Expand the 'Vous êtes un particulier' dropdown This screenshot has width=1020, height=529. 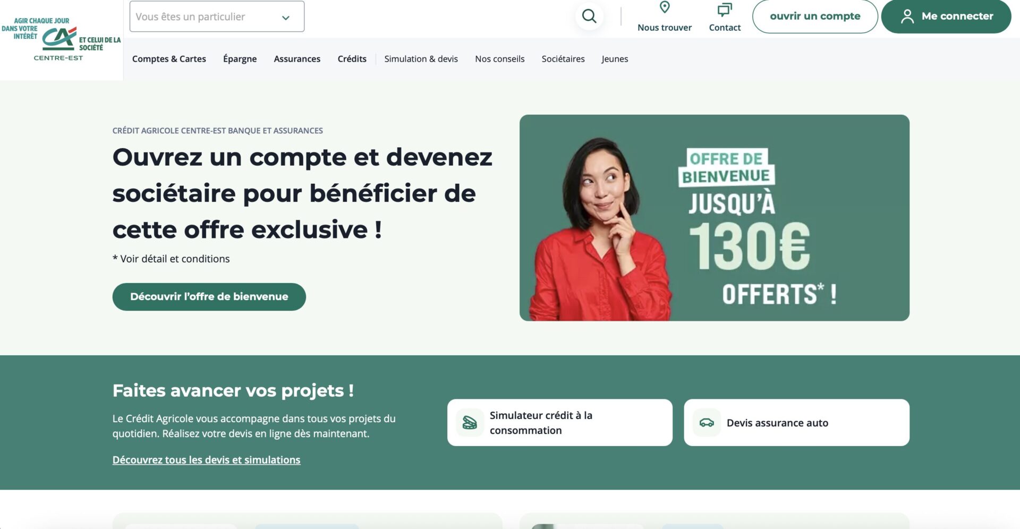click(217, 16)
